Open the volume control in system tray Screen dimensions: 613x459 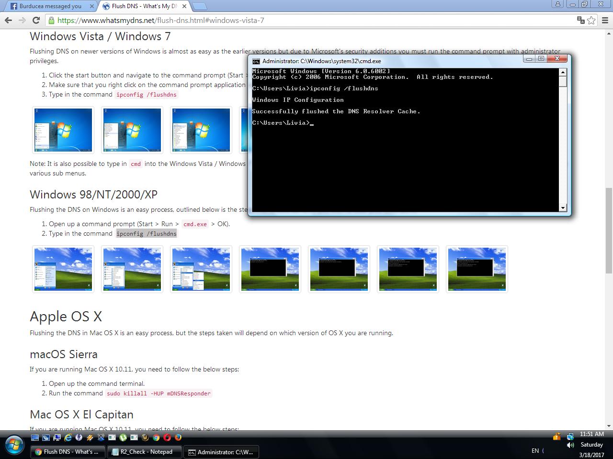[570, 445]
